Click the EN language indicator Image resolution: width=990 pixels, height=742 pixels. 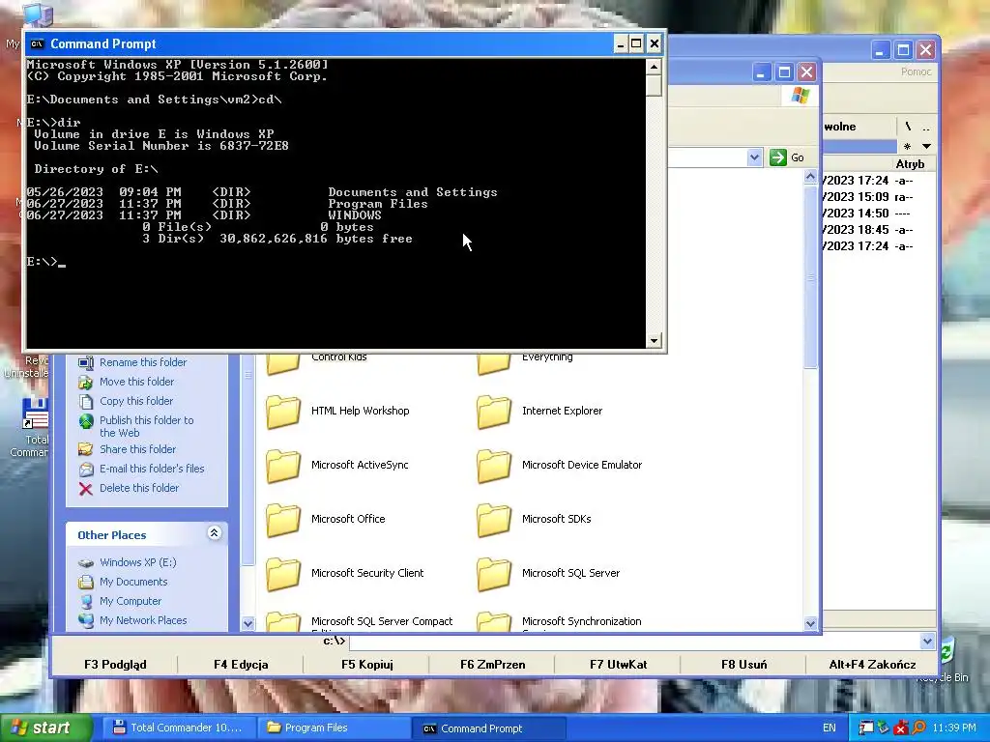(x=829, y=728)
